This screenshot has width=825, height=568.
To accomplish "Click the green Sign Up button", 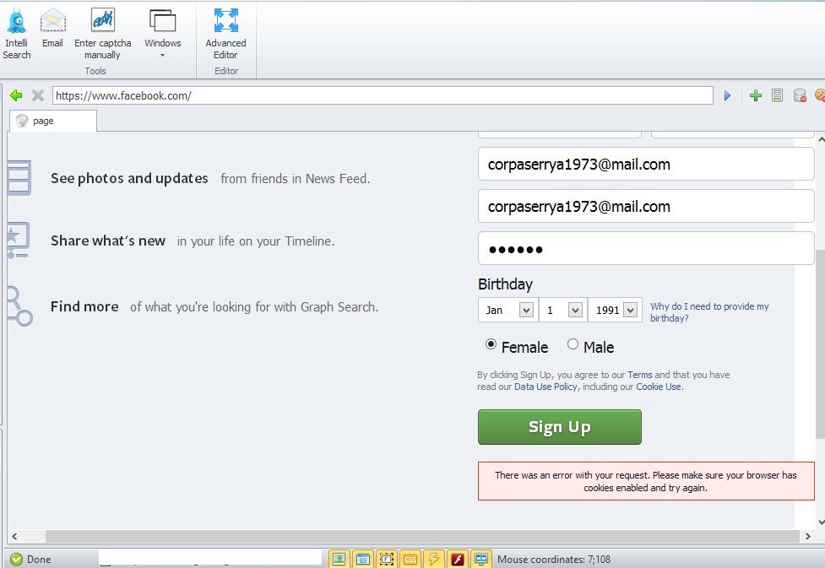I will 560,427.
